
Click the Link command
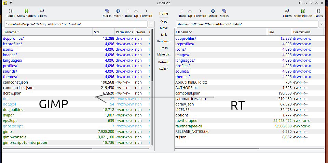click(x=164, y=34)
